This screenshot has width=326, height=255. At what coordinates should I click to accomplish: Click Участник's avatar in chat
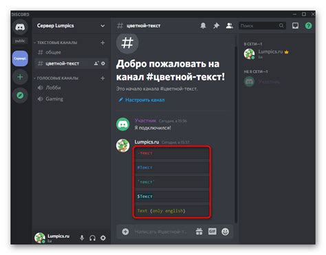coord(123,124)
